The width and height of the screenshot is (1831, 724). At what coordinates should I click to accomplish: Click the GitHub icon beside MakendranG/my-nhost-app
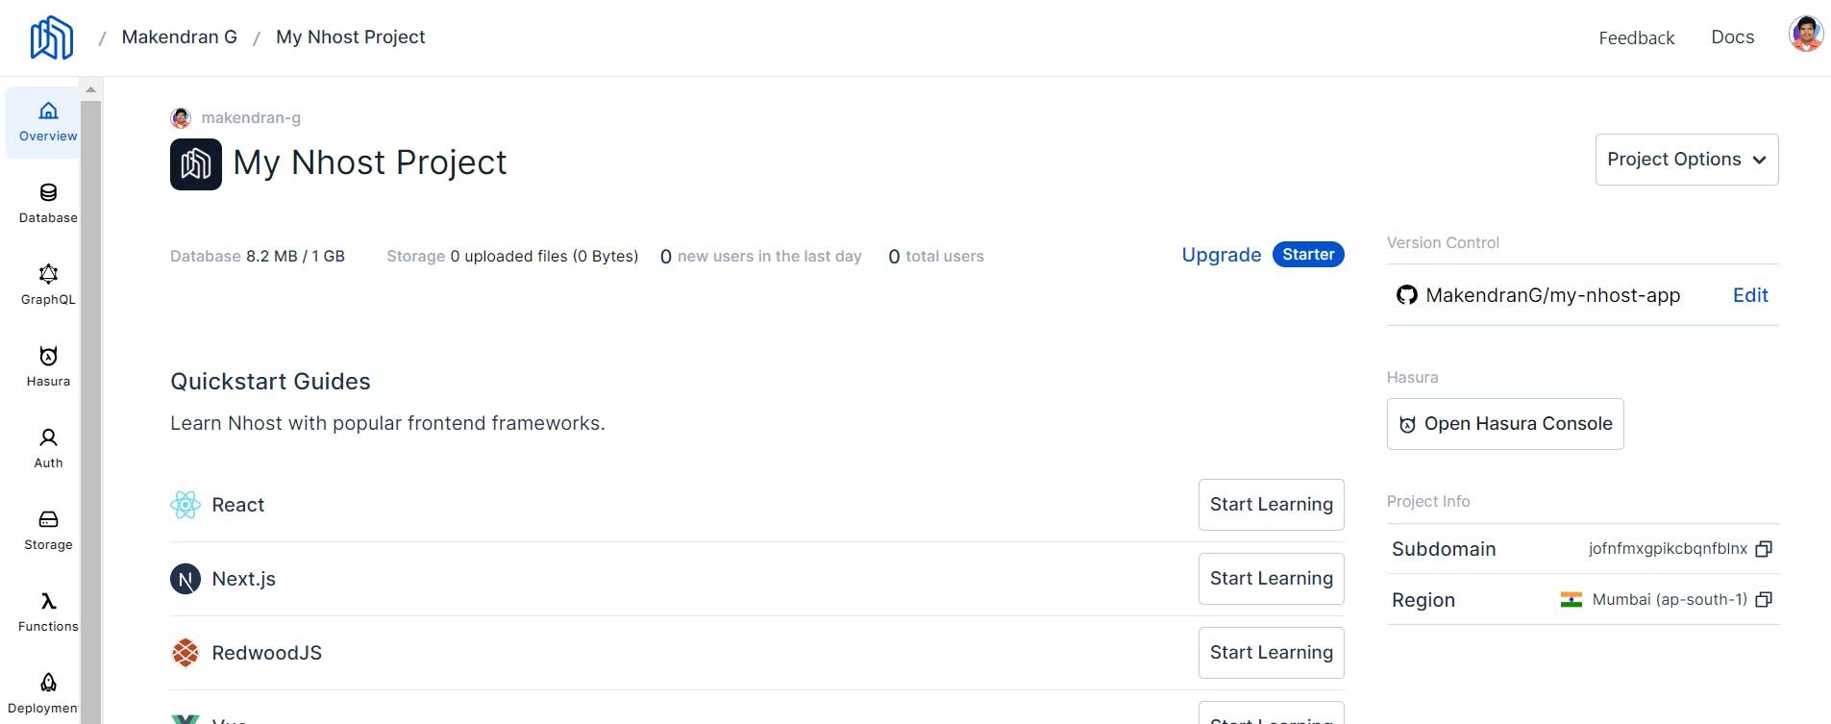pyautogui.click(x=1407, y=295)
